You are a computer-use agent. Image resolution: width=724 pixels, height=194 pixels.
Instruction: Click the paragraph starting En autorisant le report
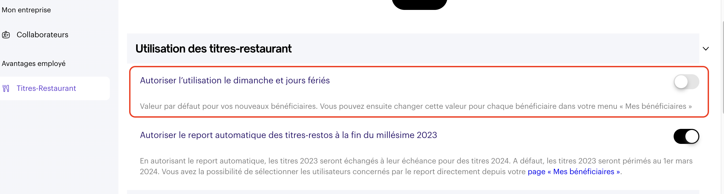416,166
